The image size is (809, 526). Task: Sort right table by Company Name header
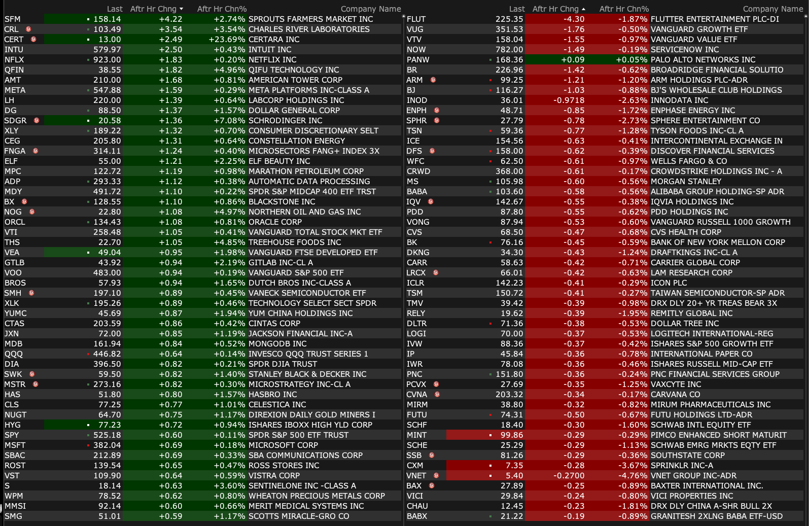[x=772, y=9]
